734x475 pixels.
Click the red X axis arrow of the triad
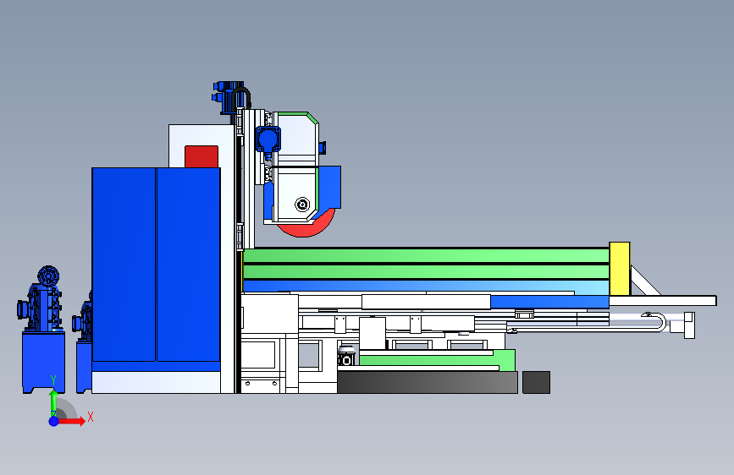click(x=70, y=421)
